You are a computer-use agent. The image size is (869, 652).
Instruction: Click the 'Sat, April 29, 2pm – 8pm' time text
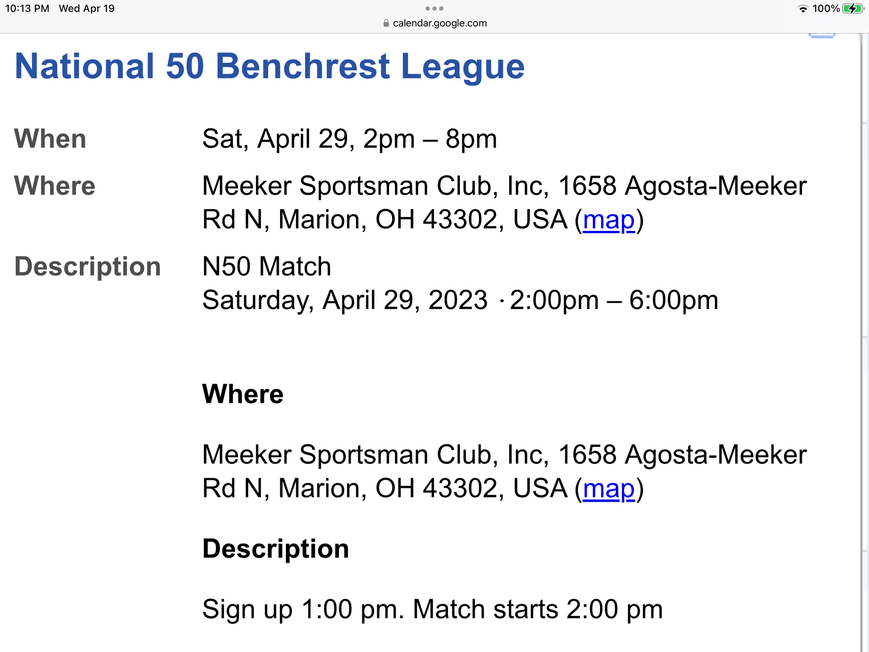point(350,139)
